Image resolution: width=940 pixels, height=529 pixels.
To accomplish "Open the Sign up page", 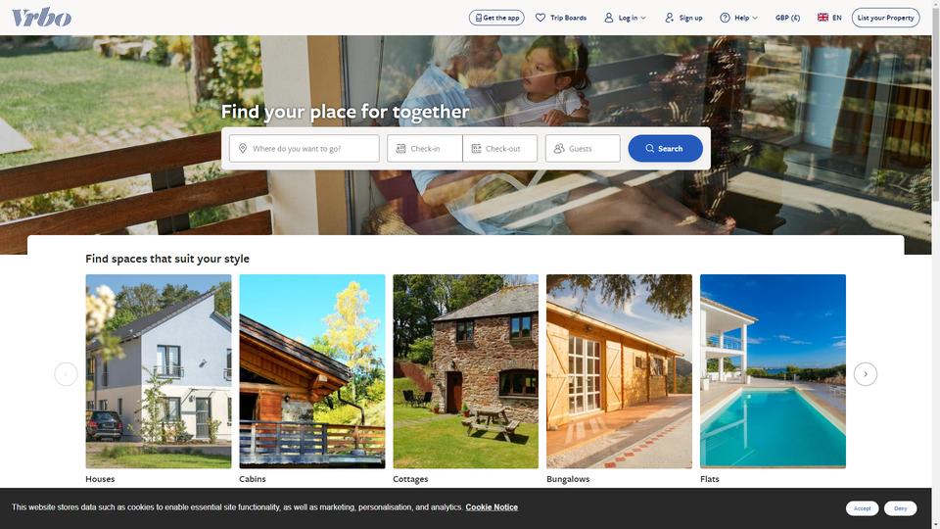I will point(683,18).
